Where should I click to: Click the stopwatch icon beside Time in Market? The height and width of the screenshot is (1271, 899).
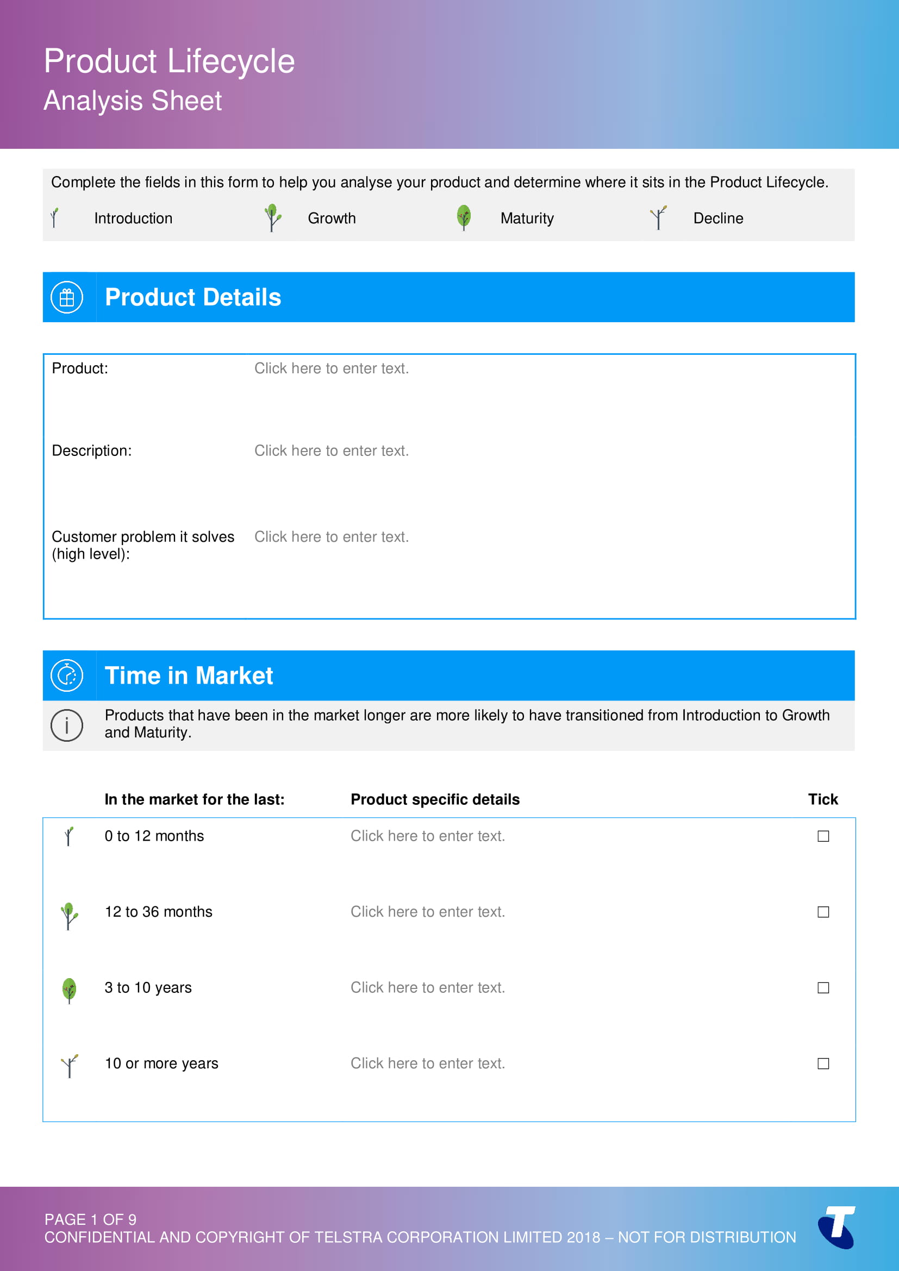67,675
